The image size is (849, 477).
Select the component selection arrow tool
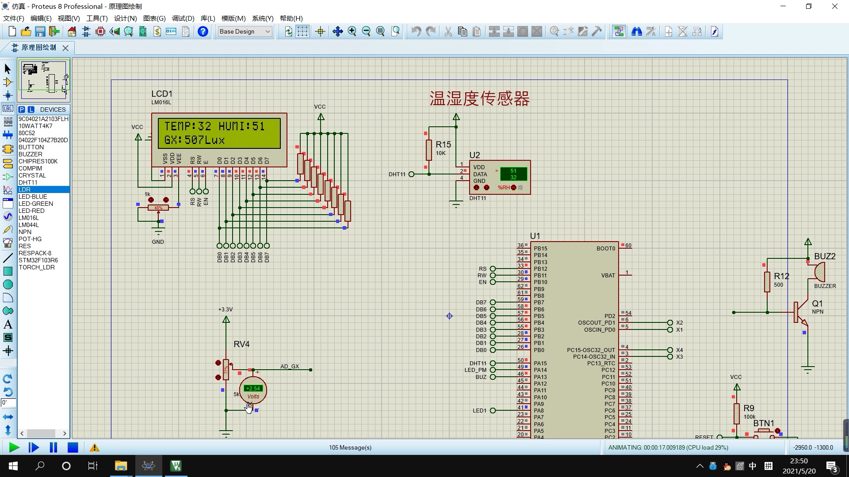tap(8, 69)
